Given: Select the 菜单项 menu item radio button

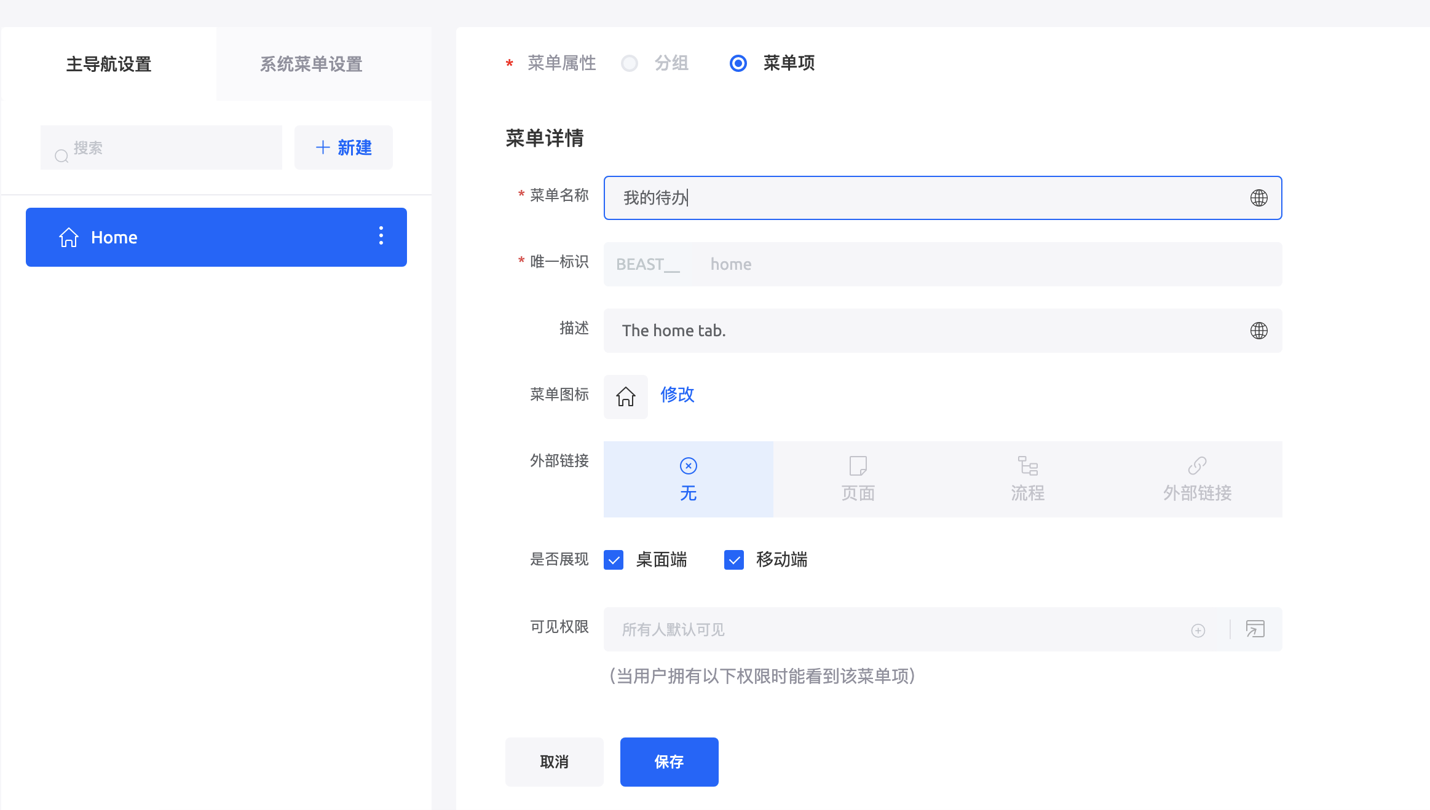Looking at the screenshot, I should click(738, 63).
